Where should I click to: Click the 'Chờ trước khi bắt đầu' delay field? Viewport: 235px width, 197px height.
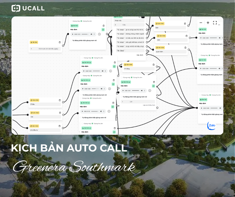pos(45,49)
